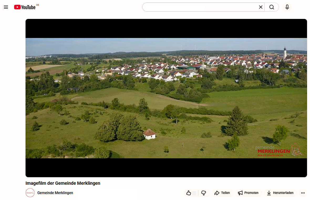Open the Teilen sharing menu item

[222, 193]
